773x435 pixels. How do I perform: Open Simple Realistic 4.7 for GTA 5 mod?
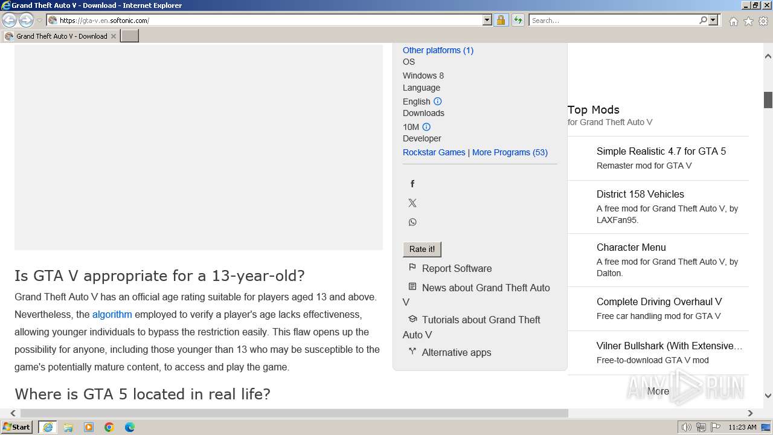[x=661, y=151]
